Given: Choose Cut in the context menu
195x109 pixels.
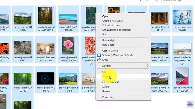Looking at the screenshot, I should pos(104,72).
